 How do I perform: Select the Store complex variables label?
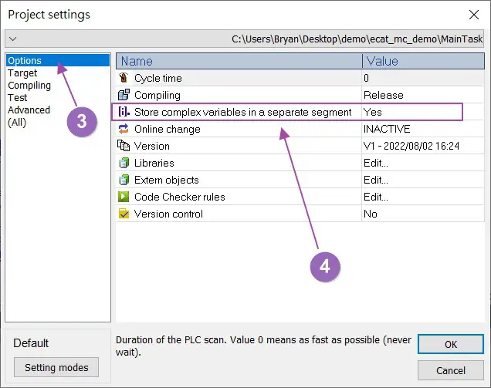tap(243, 112)
